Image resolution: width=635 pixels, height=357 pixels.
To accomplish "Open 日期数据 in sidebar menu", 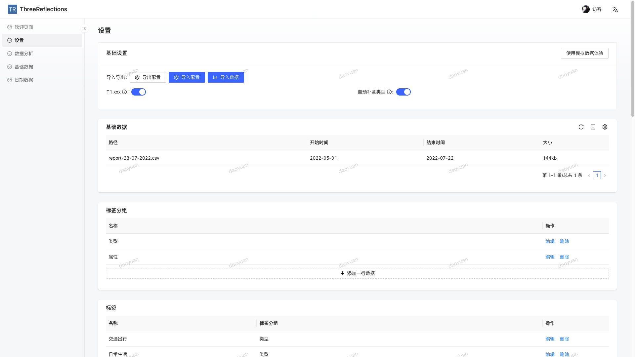I will (x=24, y=80).
